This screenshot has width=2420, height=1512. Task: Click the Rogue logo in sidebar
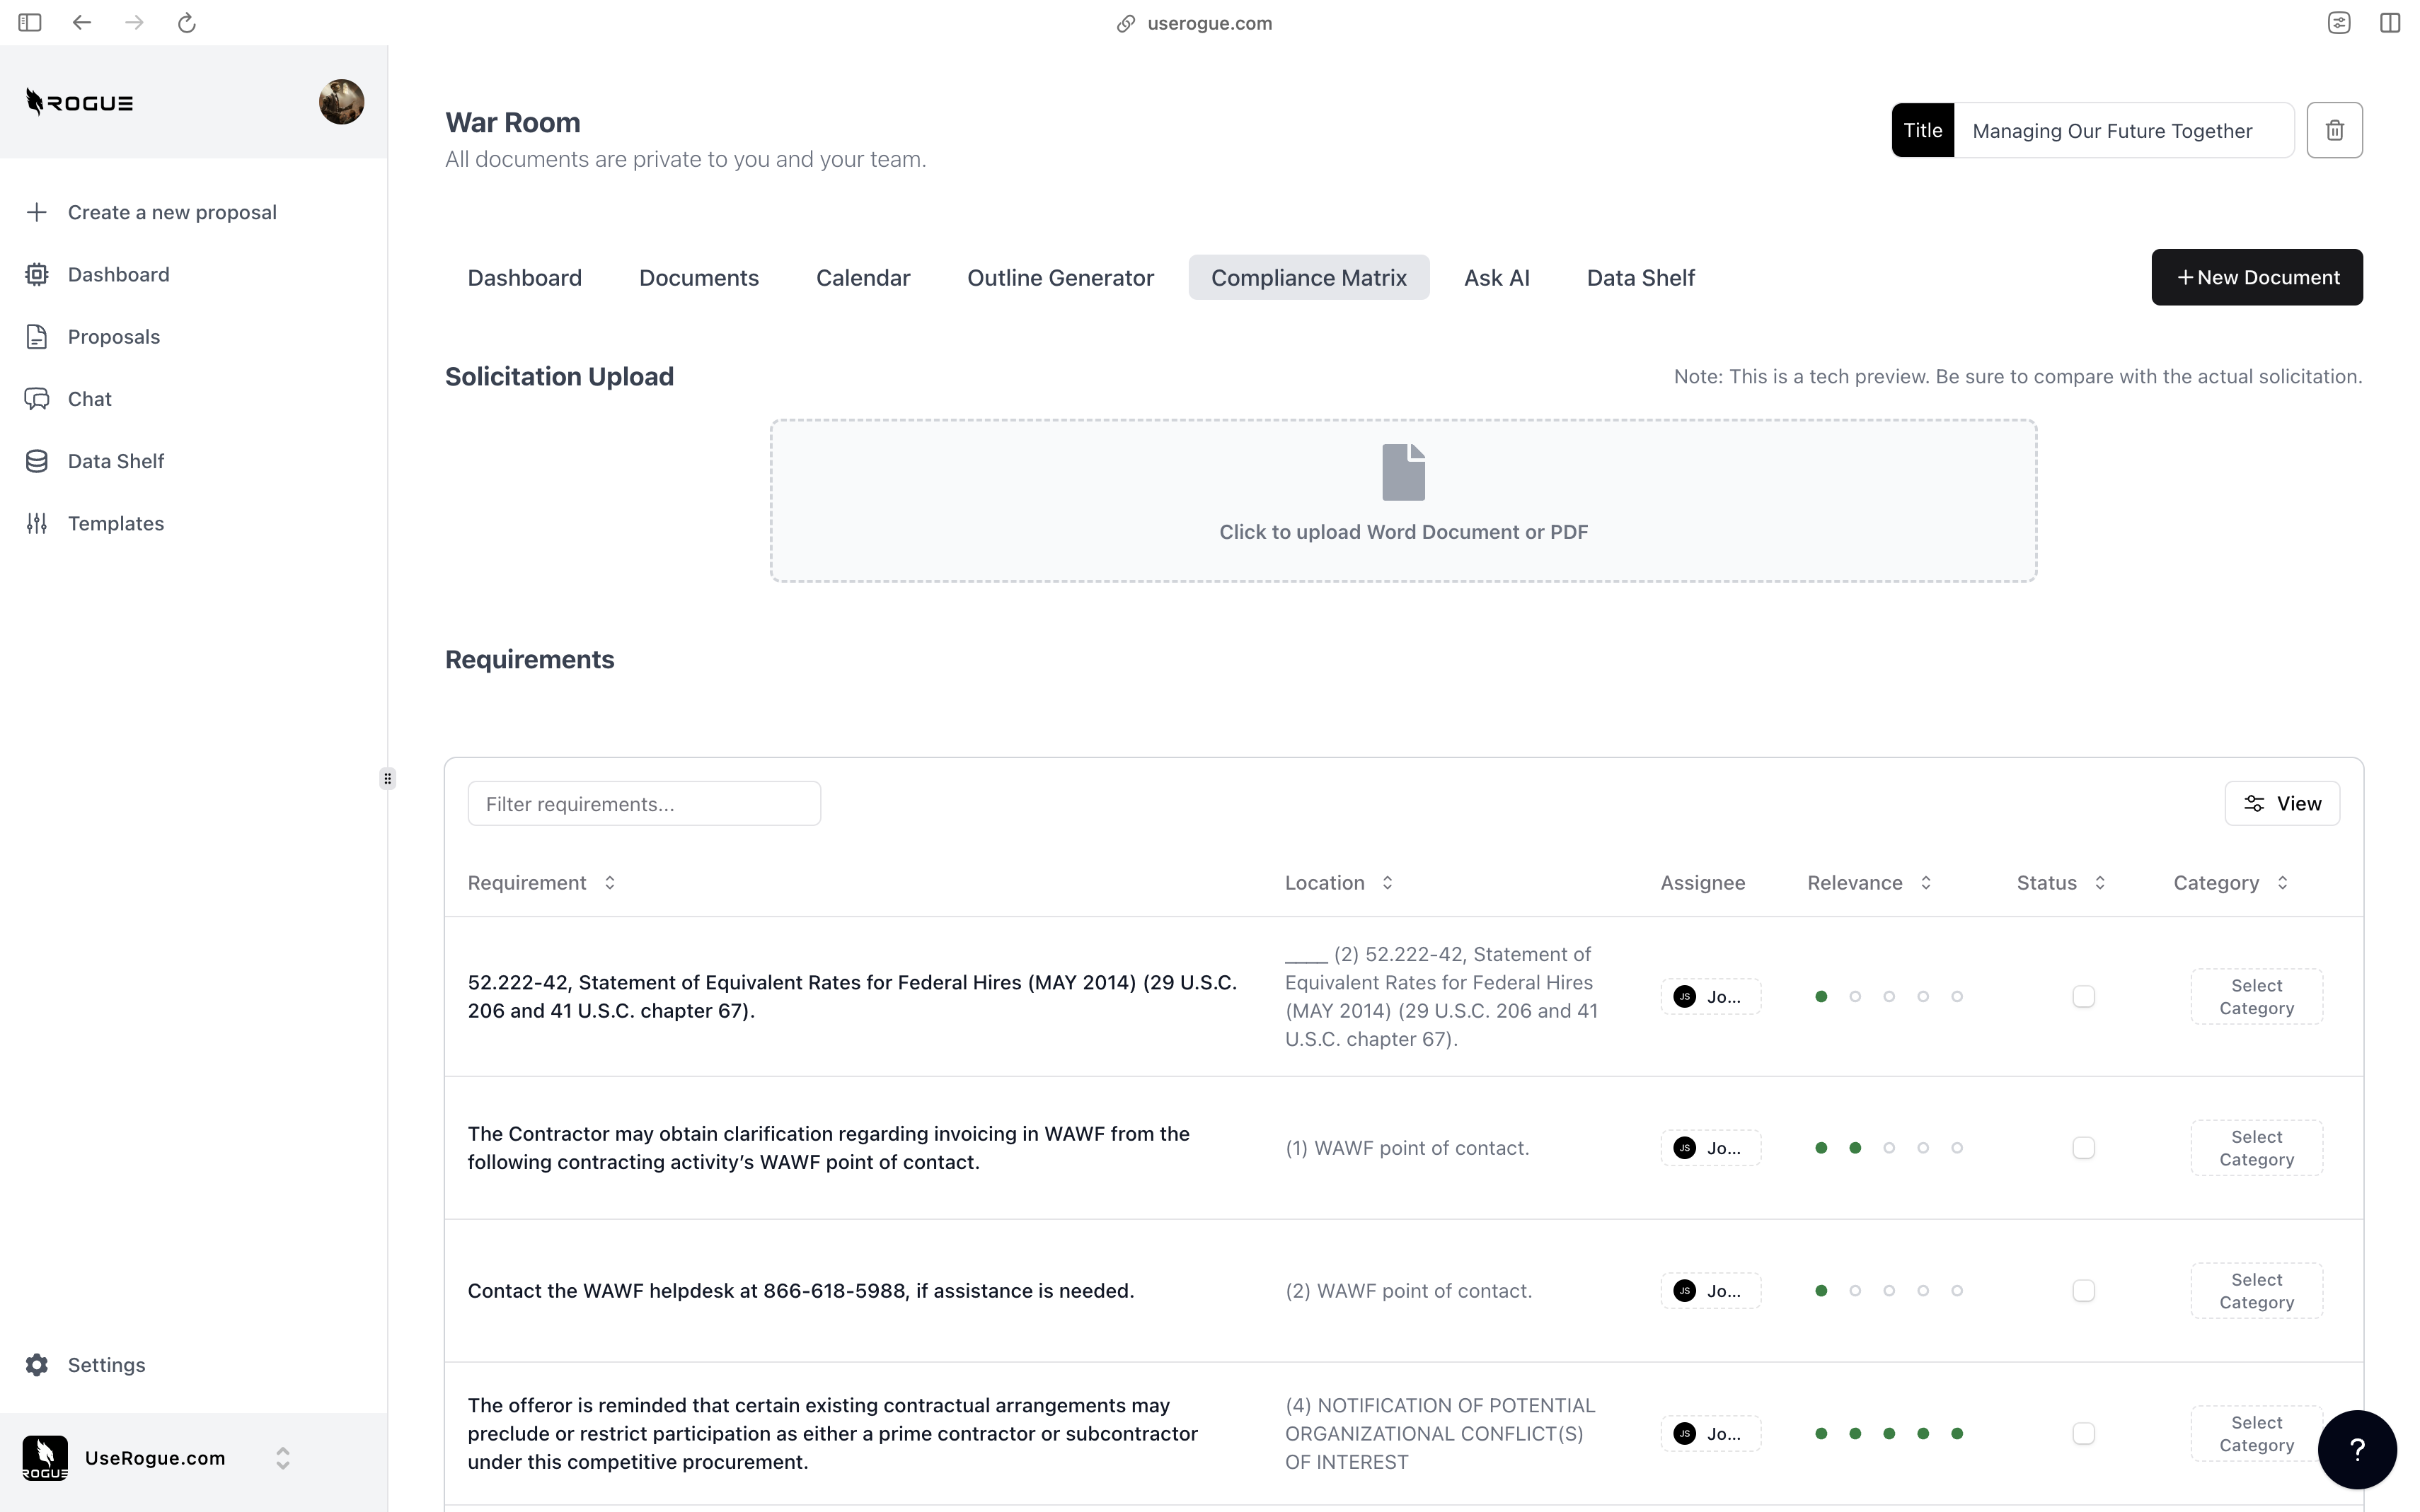(x=80, y=102)
